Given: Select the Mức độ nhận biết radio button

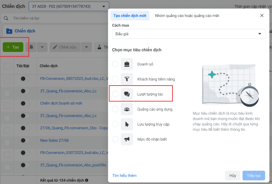Looking at the screenshot, I should pos(115,139).
